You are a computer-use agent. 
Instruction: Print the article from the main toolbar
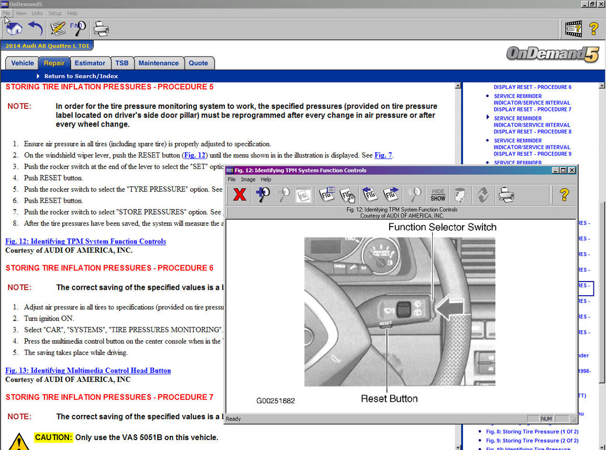tap(101, 29)
